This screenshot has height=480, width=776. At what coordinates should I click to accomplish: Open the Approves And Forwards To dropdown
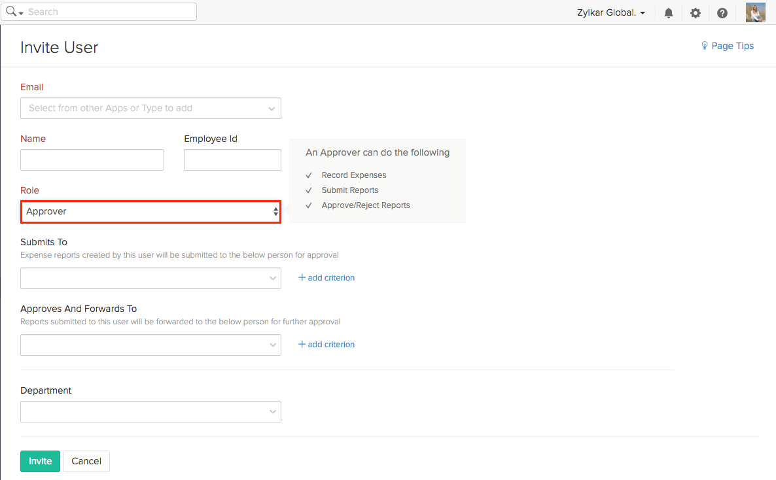pos(150,345)
